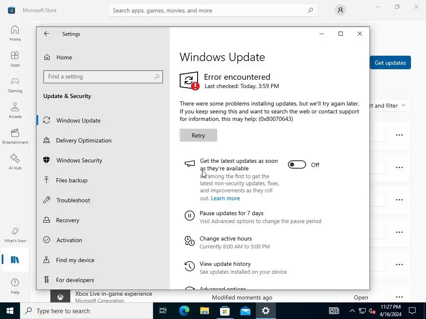This screenshot has height=319, width=426.
Task: Open Gaming in Microsoft Store sidebar
Action: point(15,85)
